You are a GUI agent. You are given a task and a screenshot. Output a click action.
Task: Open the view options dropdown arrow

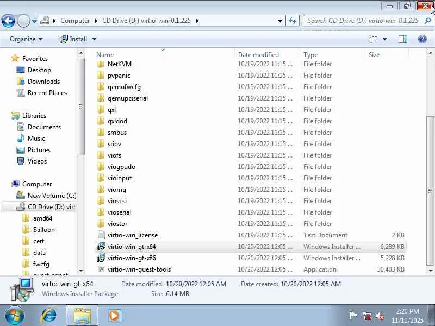[x=385, y=39]
